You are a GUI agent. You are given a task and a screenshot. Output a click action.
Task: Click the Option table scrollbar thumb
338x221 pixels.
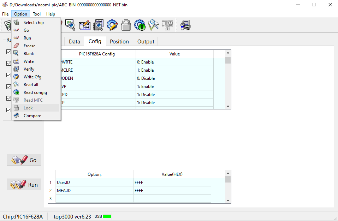tap(228, 179)
